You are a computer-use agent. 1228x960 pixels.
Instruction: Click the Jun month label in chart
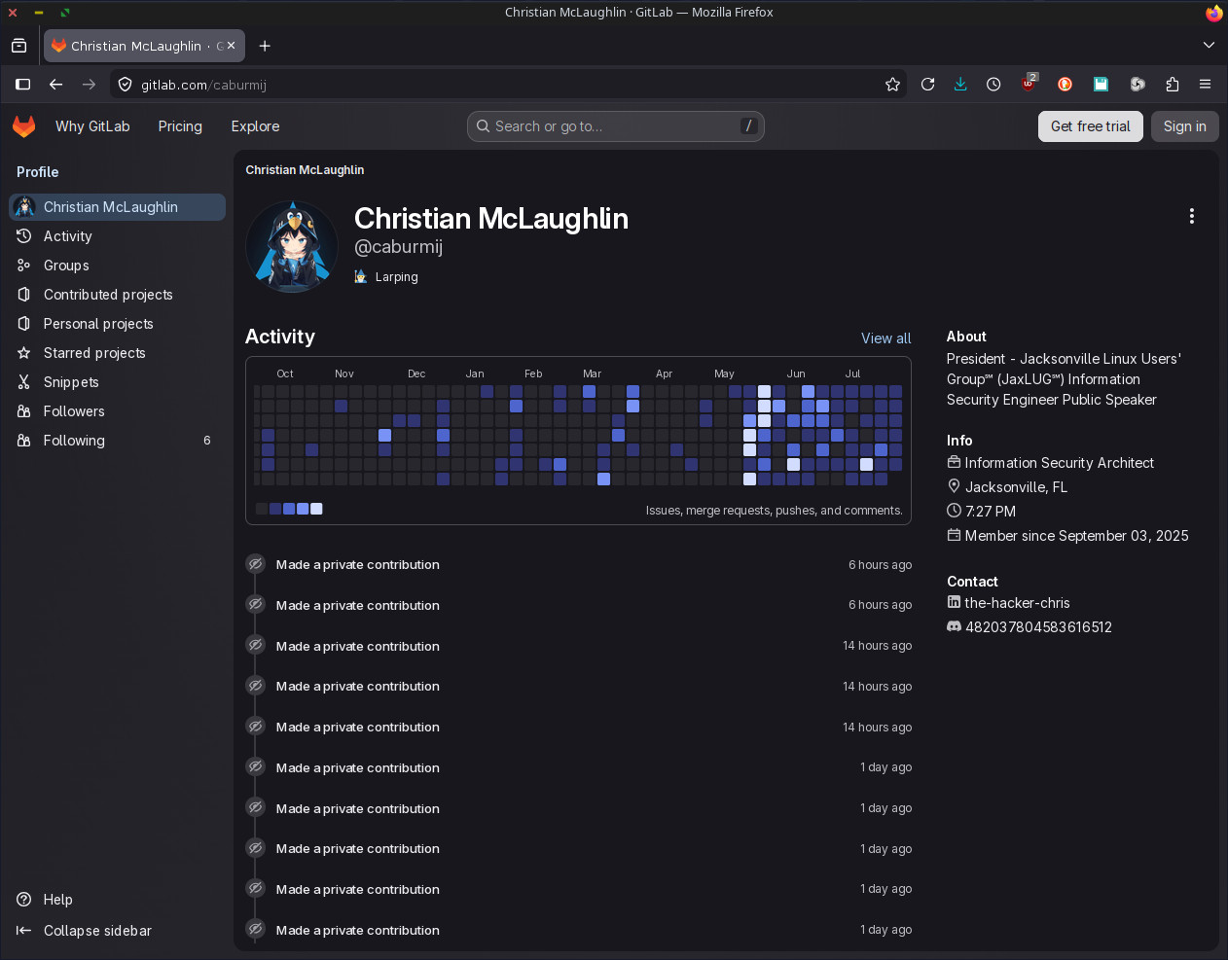point(796,373)
